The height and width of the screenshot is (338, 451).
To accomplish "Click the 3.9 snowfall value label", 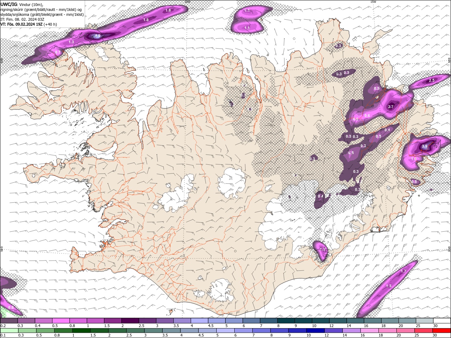I will click(424, 146).
